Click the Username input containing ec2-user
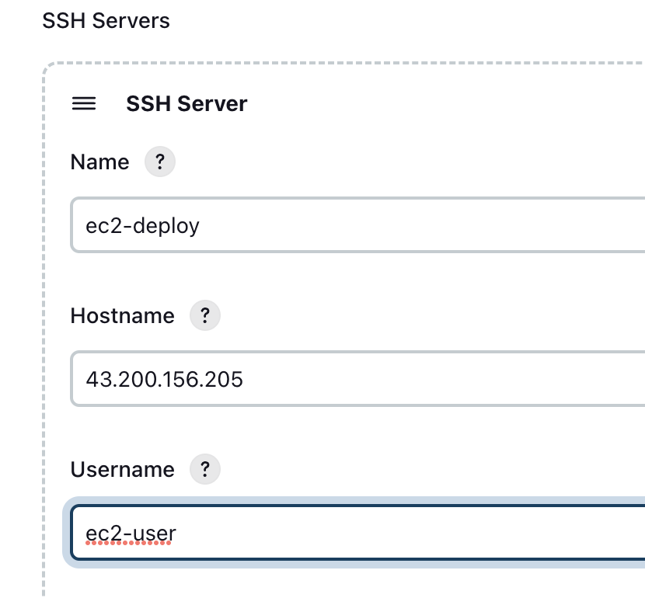The width and height of the screenshot is (645, 598). click(x=358, y=533)
